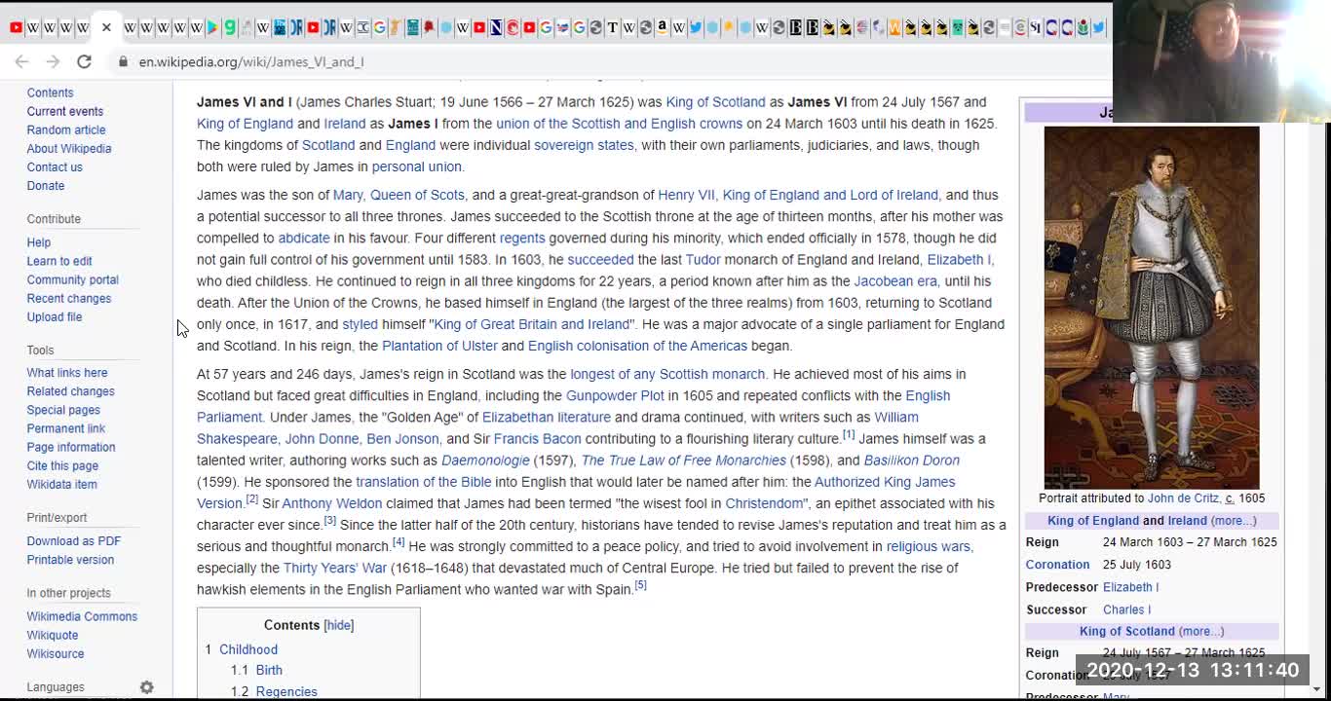Click Download as PDF

point(73,541)
